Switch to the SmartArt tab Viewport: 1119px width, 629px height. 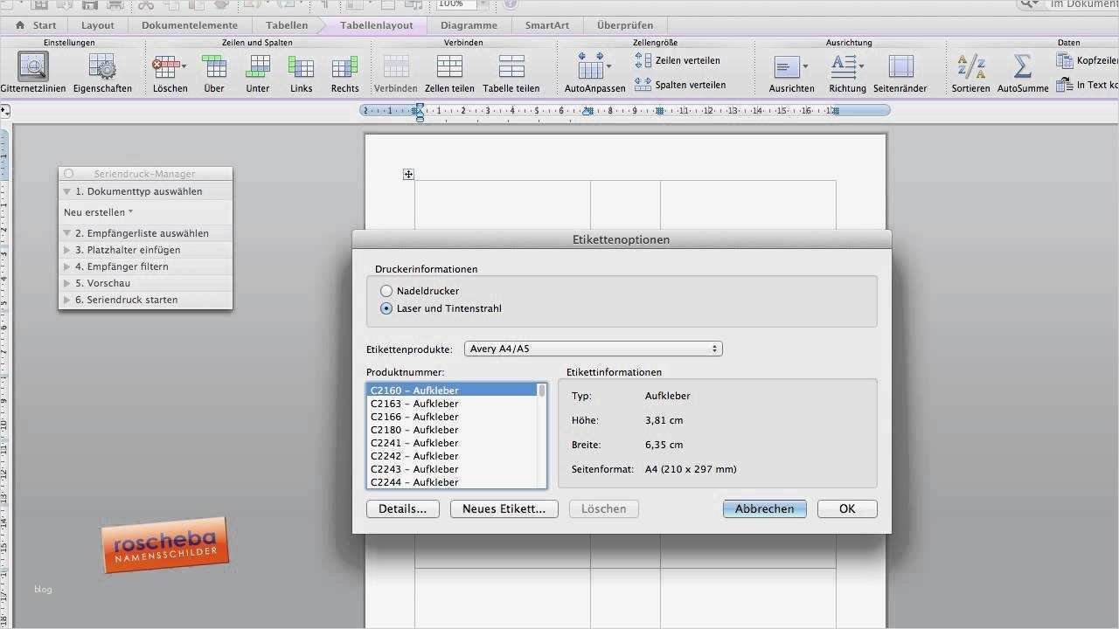point(547,25)
